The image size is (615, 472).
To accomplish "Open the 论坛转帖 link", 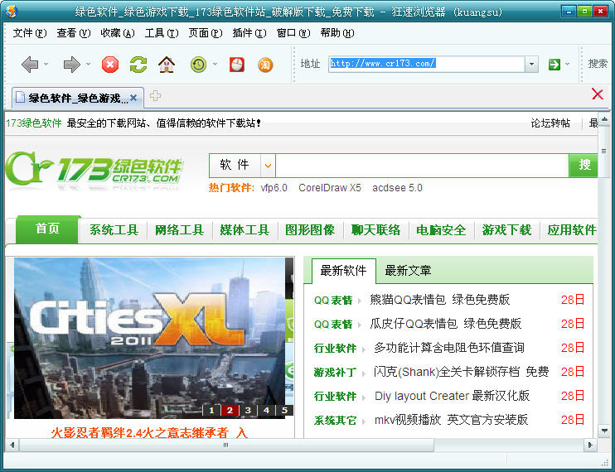I will point(550,123).
